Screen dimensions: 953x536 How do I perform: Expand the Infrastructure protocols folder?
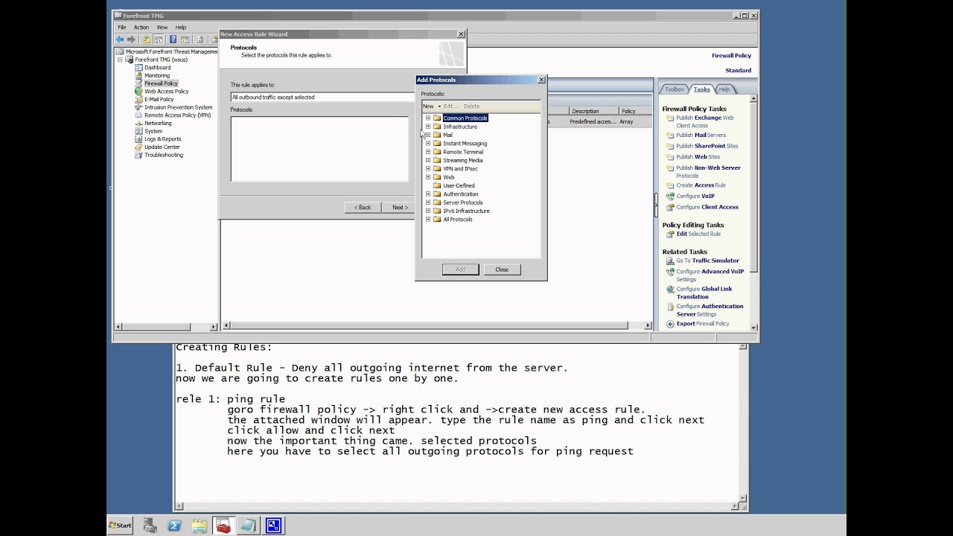coord(428,127)
